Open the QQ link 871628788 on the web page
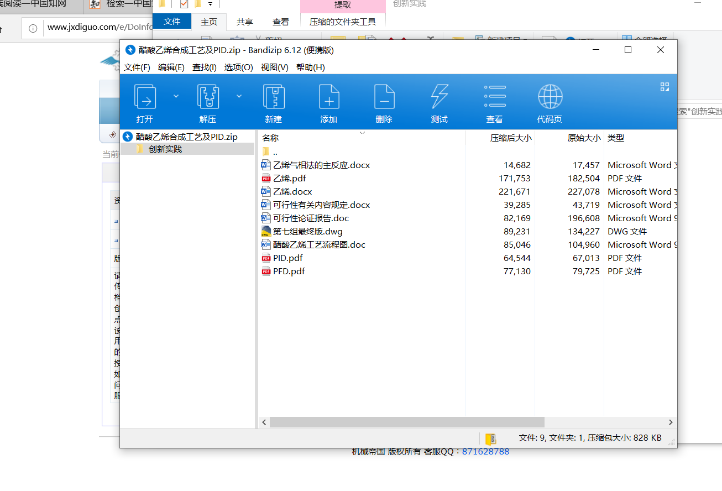This screenshot has height=491, width=722. coord(485,451)
